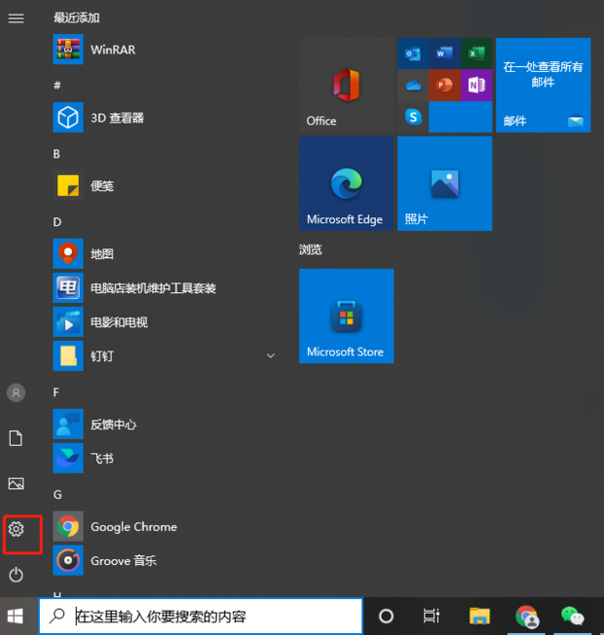Open WinRAR from recently added list

pos(166,50)
